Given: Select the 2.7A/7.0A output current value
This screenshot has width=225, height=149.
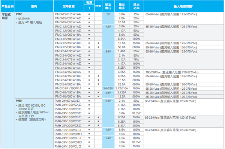Looking at the screenshot, I should point(121,88).
